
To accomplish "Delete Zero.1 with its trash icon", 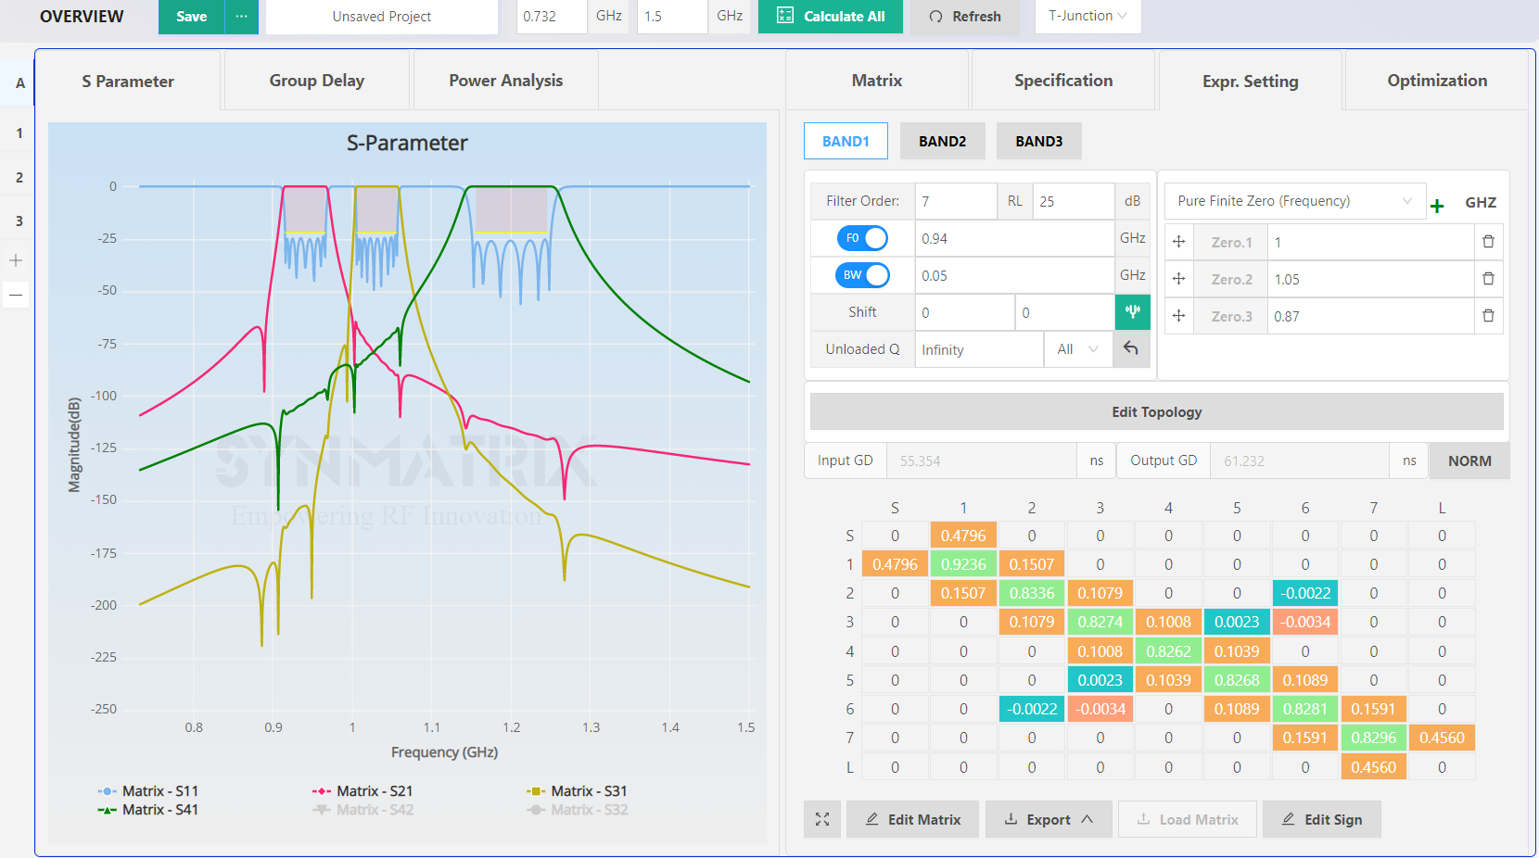I will 1488,242.
